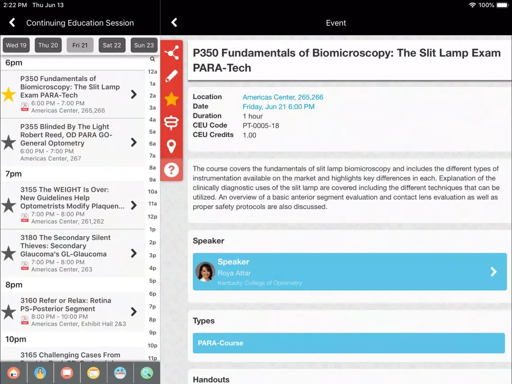512x384 pixels.
Task: Open the PARA-Course type button
Action: coord(349,343)
